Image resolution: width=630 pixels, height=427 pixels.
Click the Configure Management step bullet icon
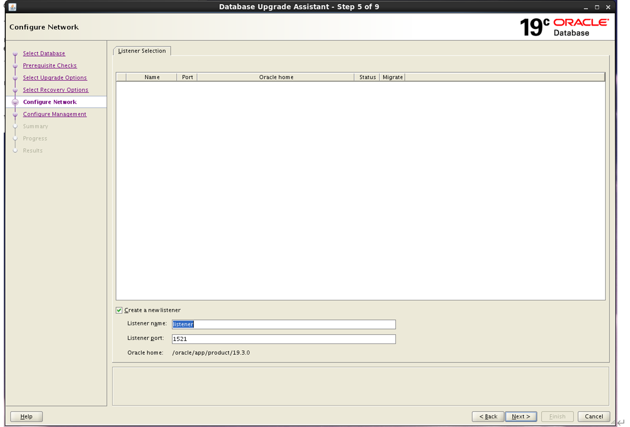pos(15,114)
